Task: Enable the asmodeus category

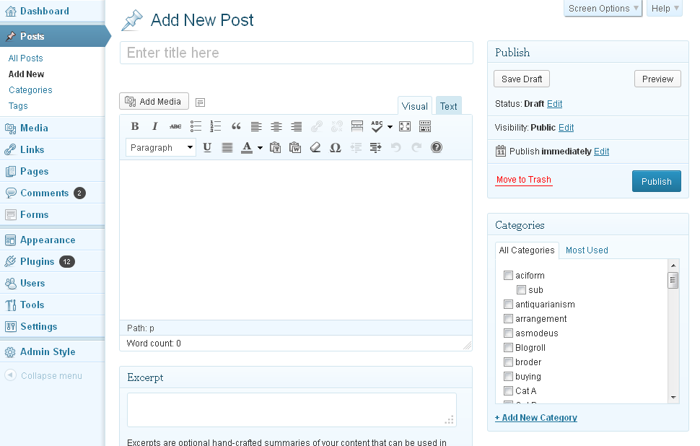Action: [508, 333]
